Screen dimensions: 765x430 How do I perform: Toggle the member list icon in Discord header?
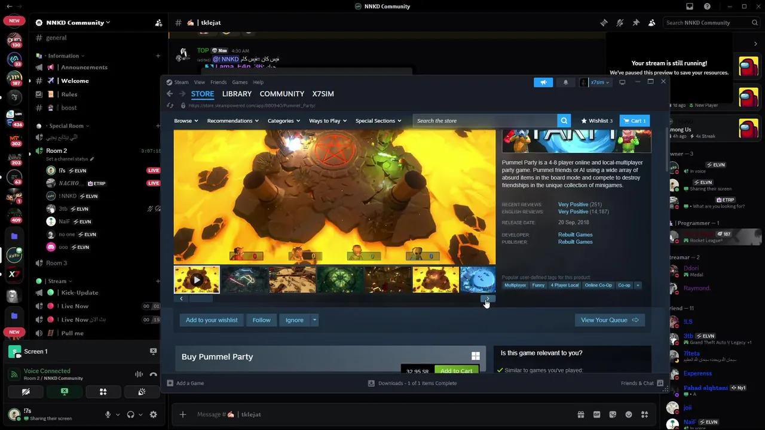651,23
